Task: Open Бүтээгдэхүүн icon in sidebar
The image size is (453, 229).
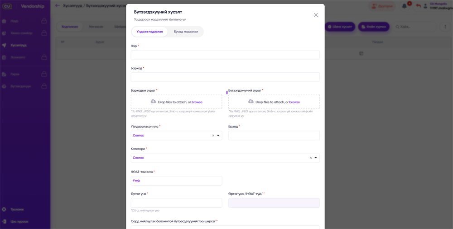Action: pos(4,86)
